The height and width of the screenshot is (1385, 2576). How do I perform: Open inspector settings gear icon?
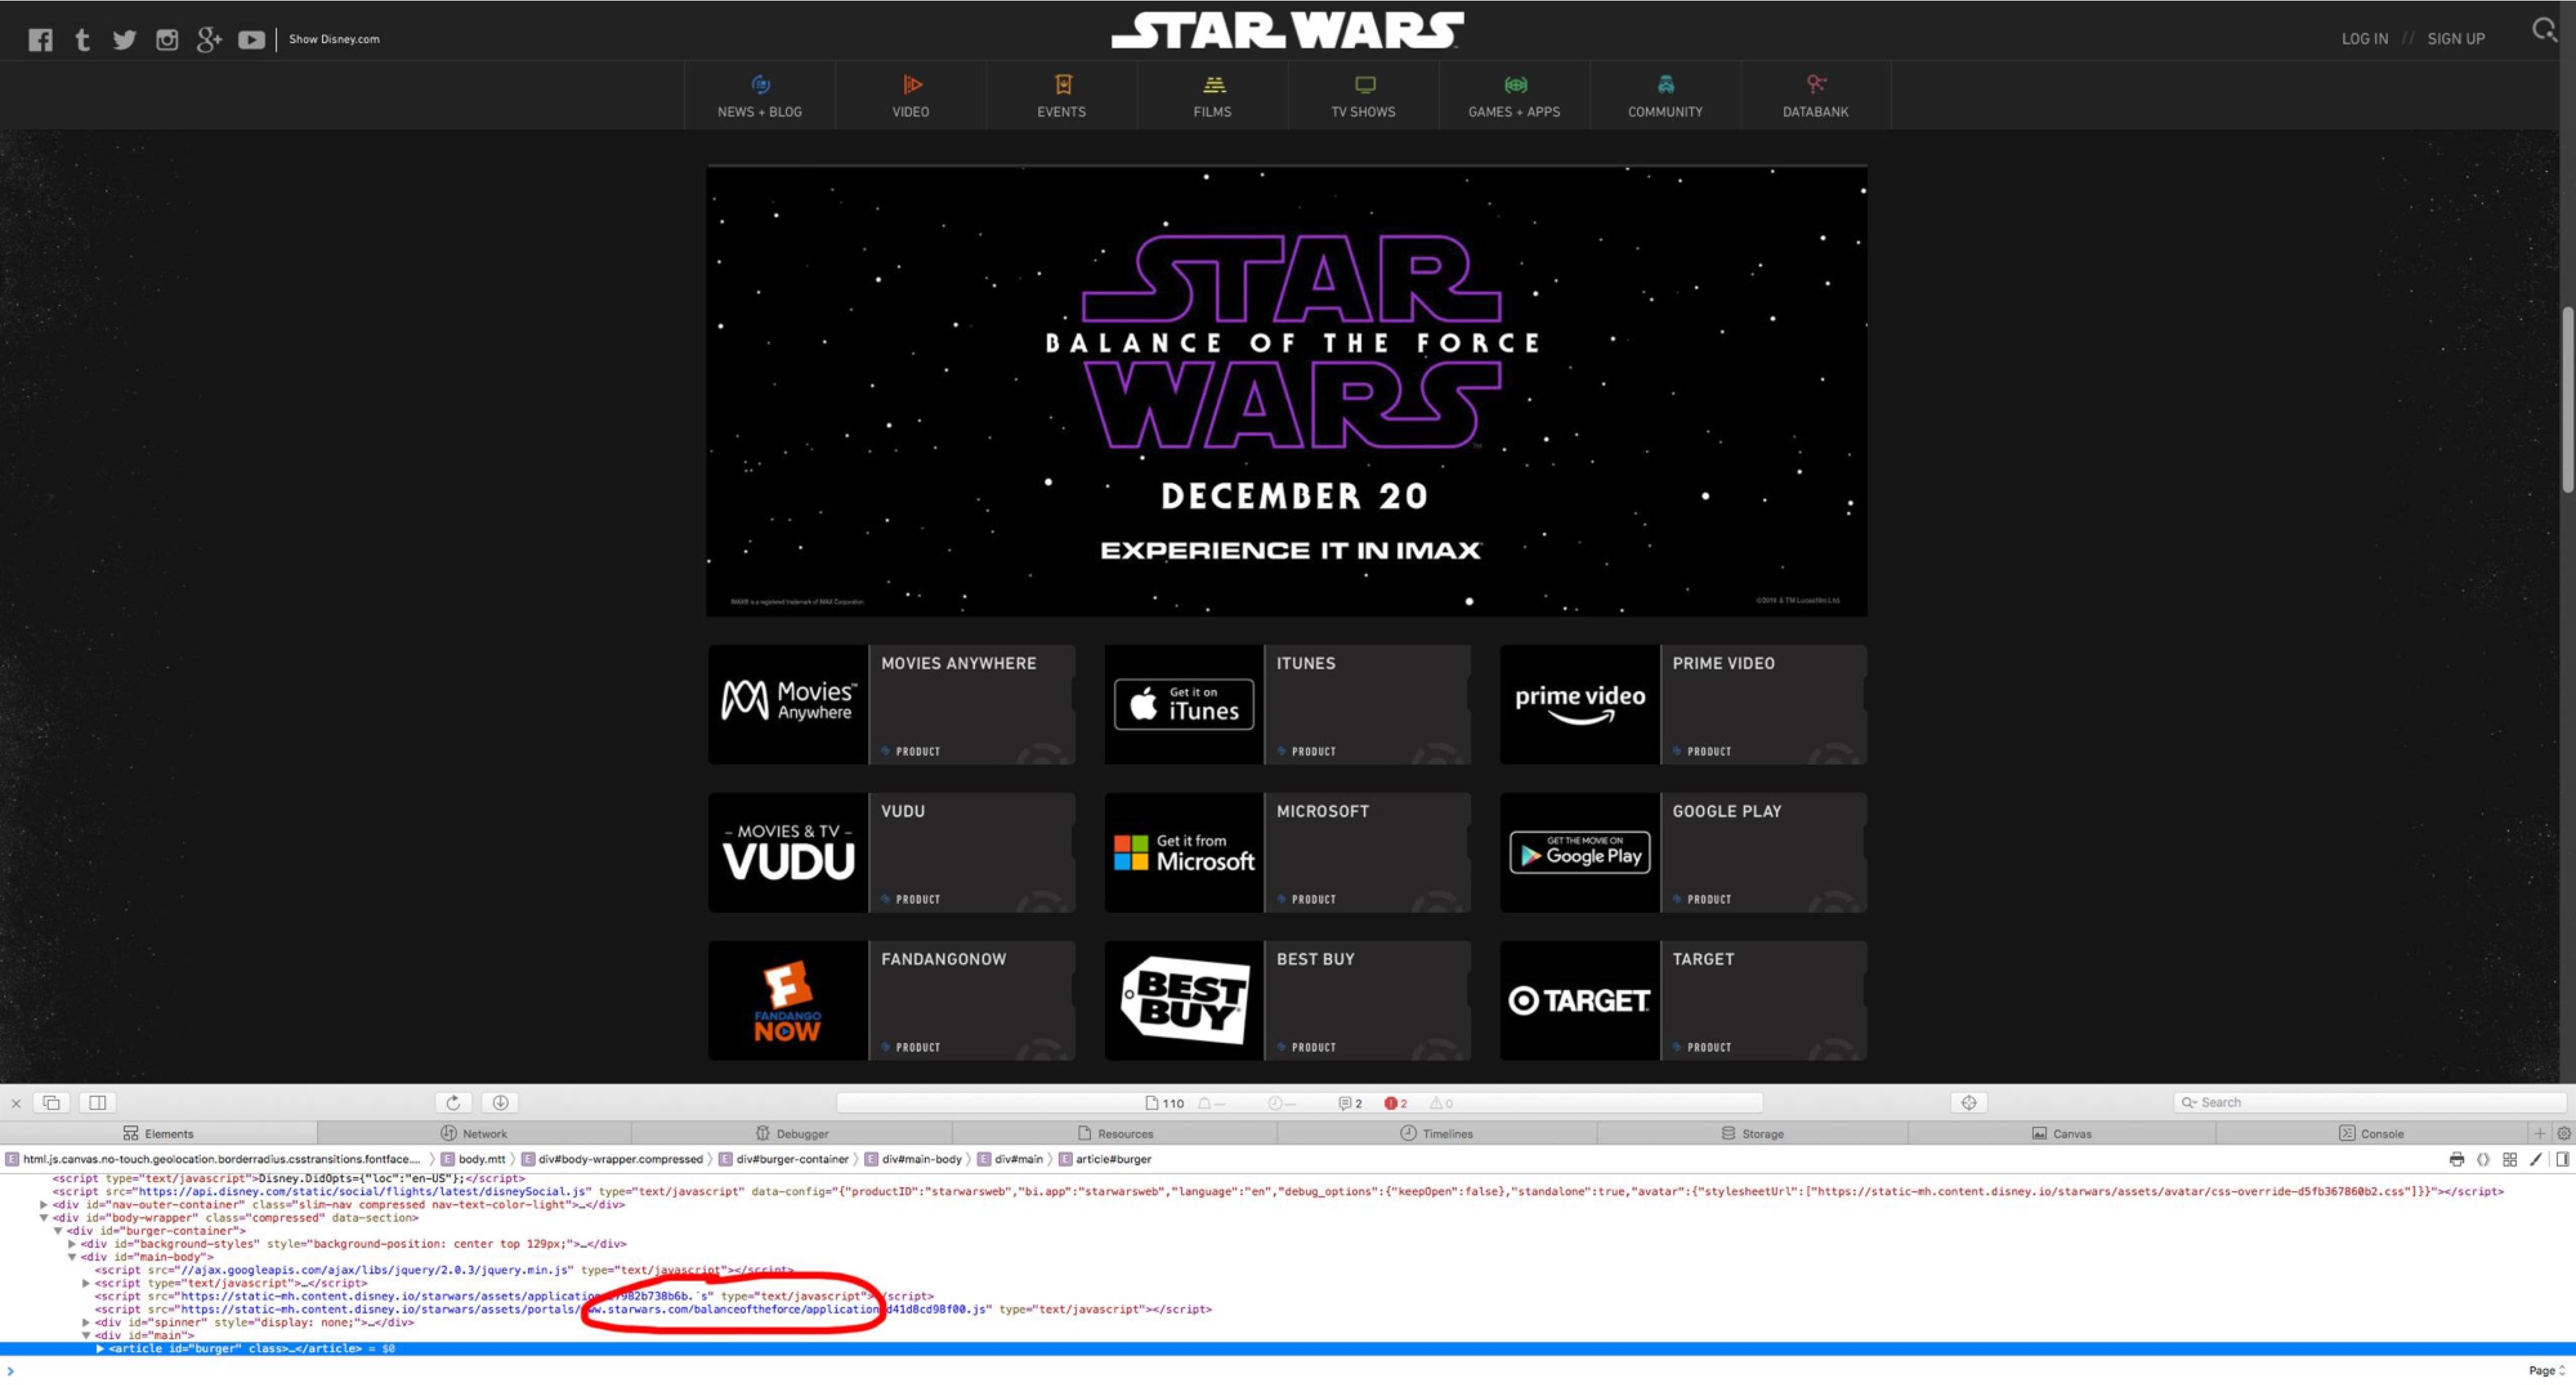[x=2564, y=1133]
